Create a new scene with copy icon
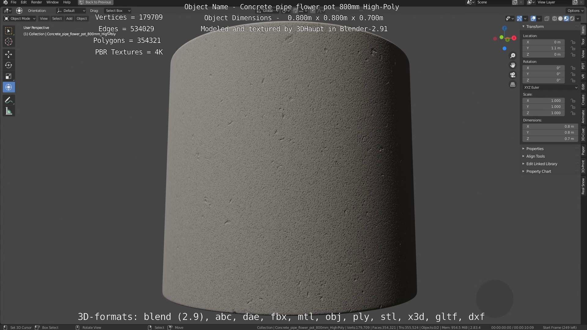 [x=515, y=2]
